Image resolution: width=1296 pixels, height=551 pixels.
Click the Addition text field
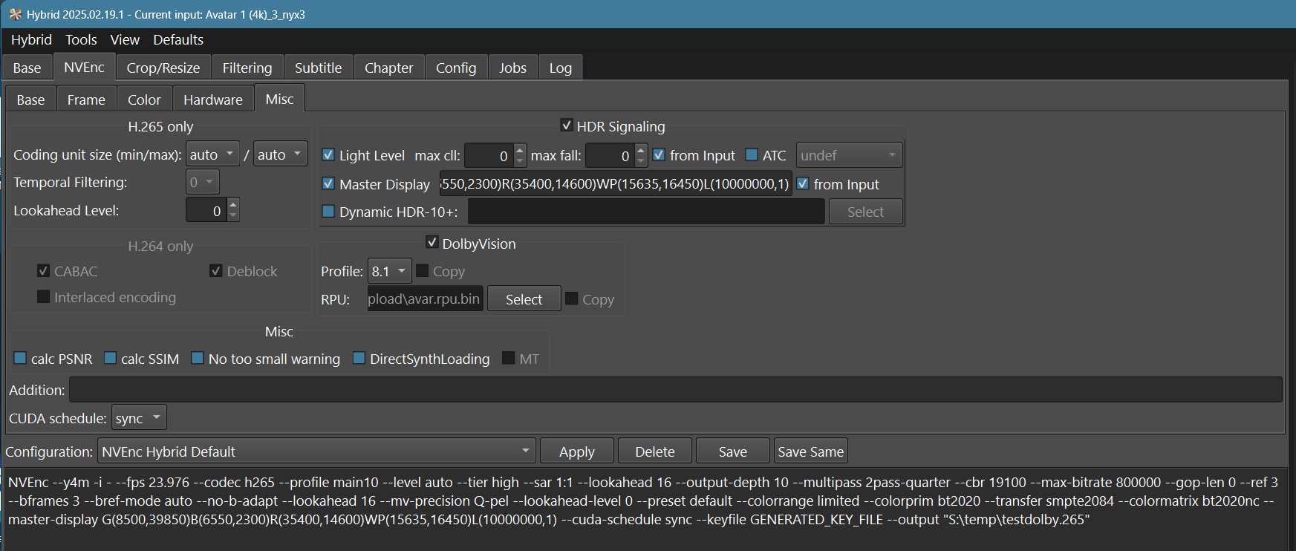(x=676, y=390)
